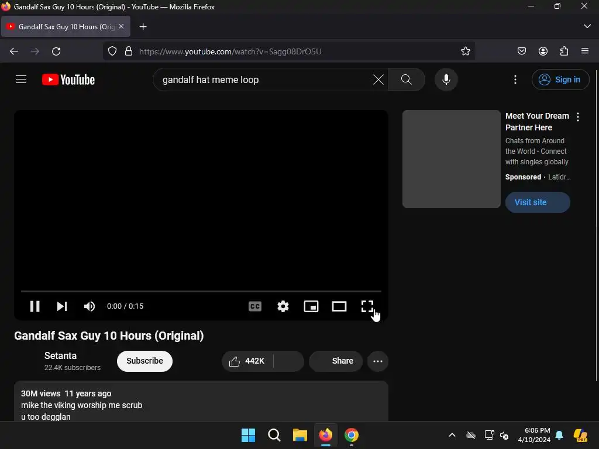The height and width of the screenshot is (449, 599).
Task: Share the video
Action: click(336, 361)
